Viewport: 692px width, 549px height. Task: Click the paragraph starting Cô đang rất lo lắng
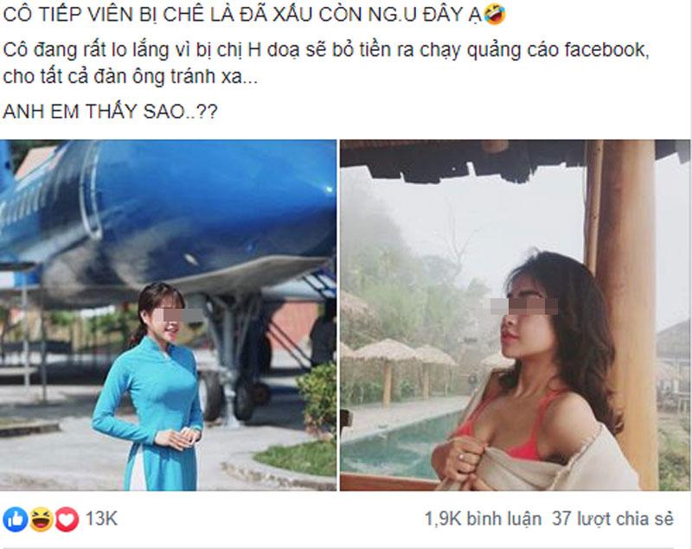pyautogui.click(x=326, y=63)
